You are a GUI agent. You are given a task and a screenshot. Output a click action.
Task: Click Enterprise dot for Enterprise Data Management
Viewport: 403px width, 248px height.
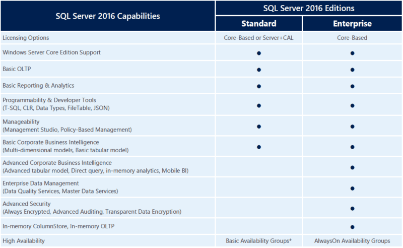352,188
